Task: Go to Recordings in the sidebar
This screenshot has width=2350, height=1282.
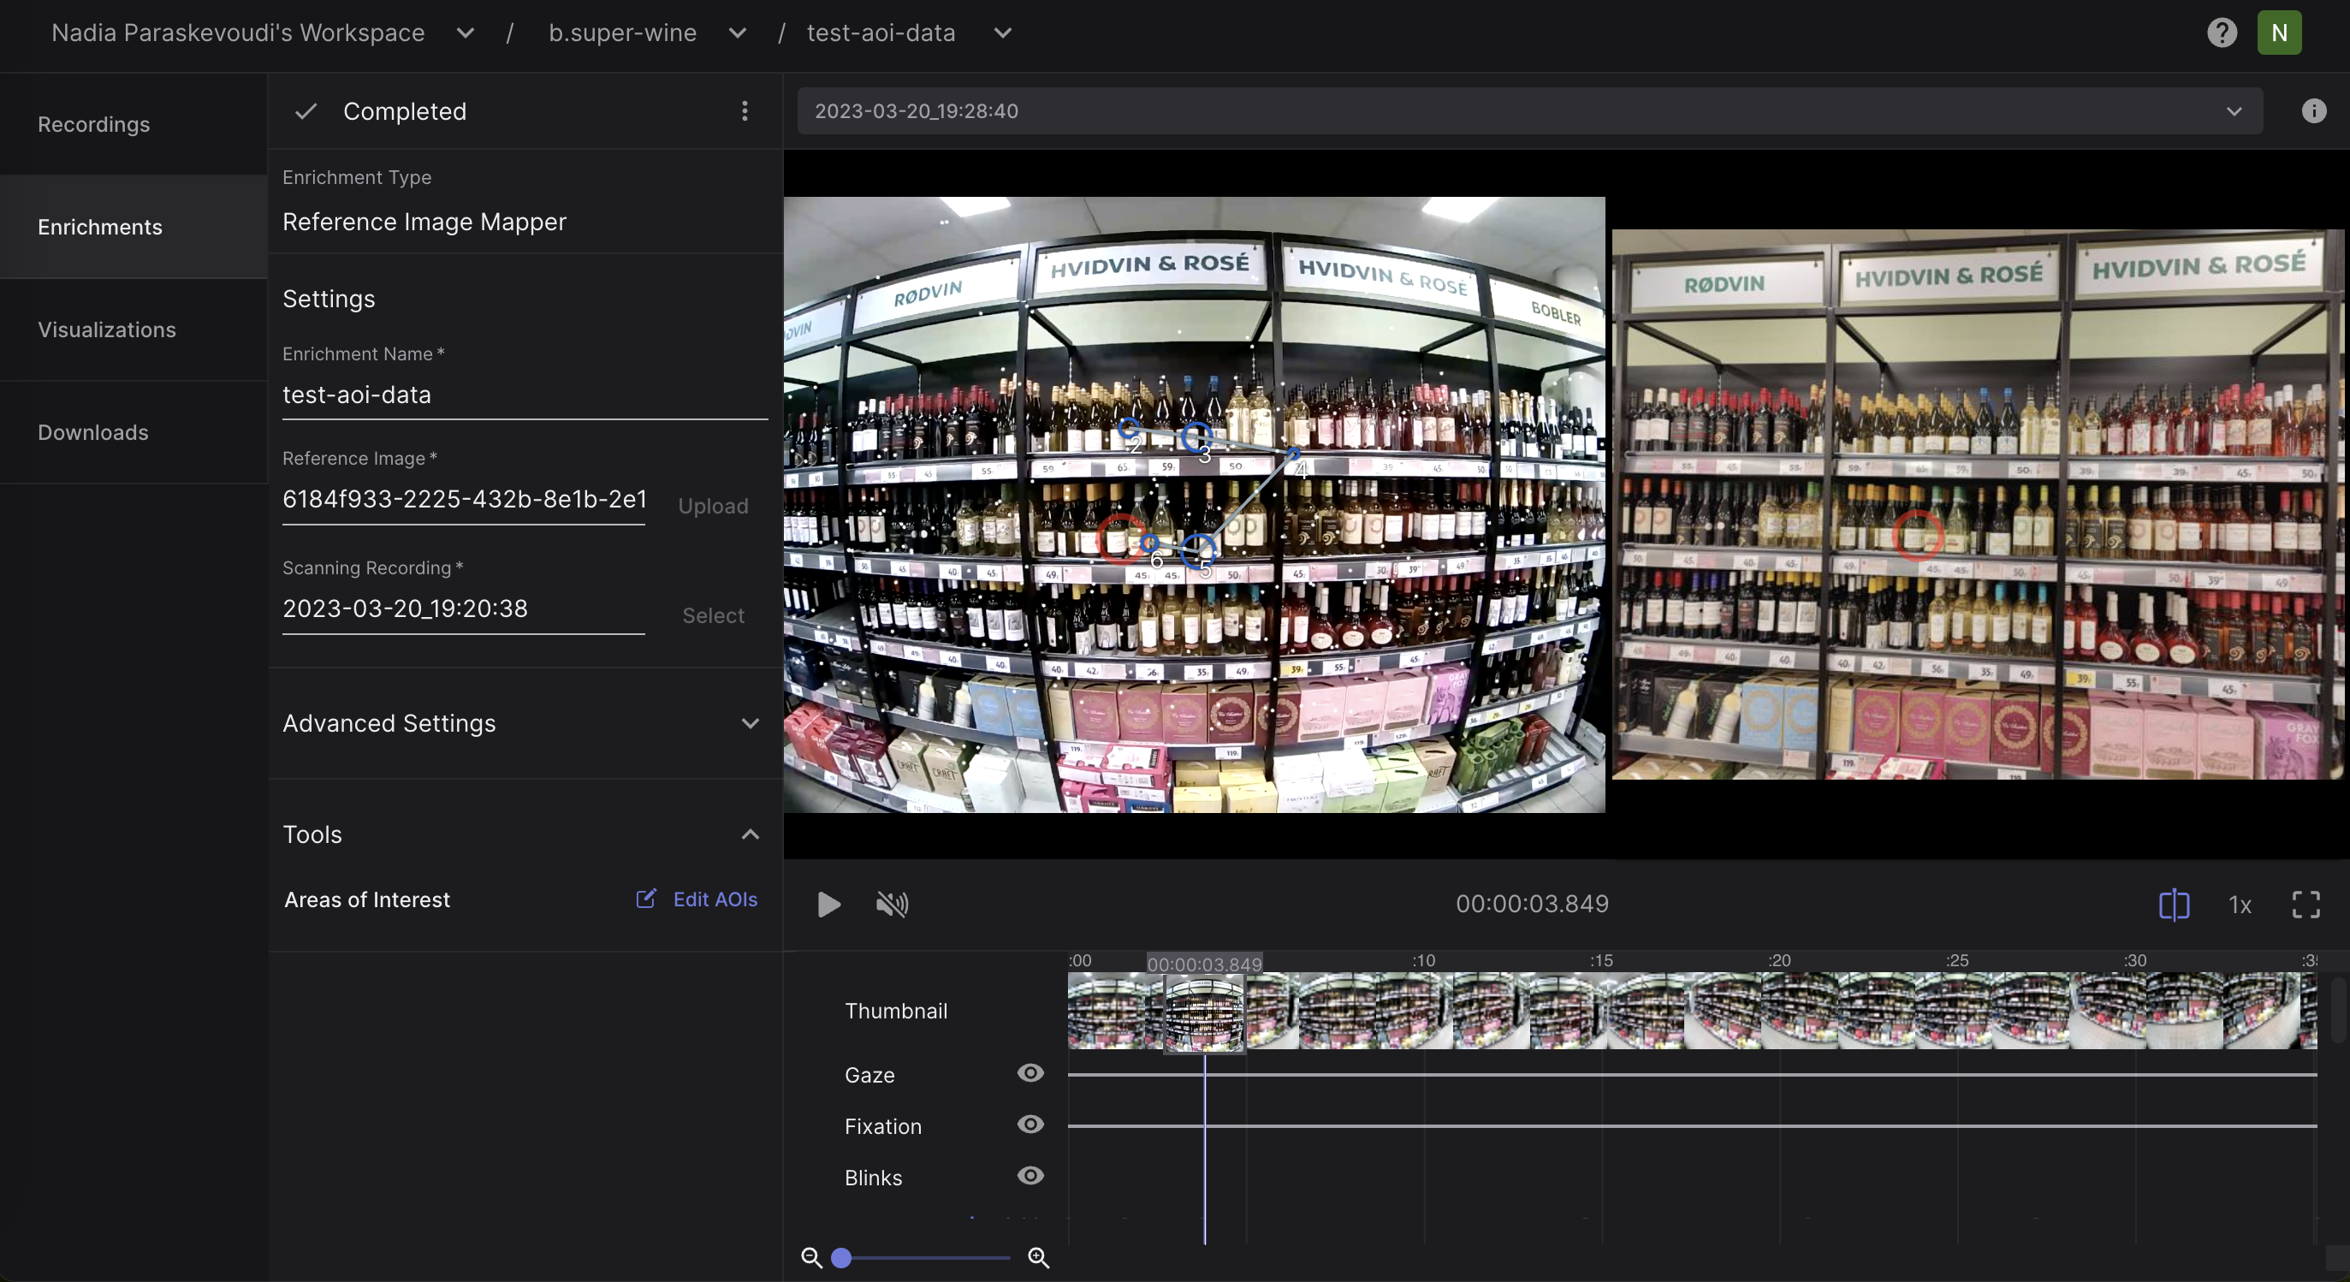Action: coord(134,124)
